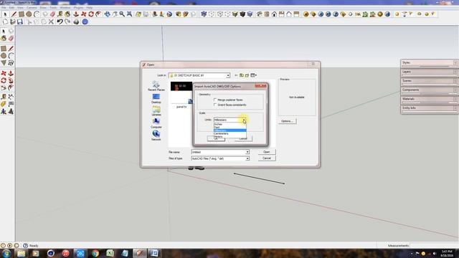
Task: Enable Shaded With Textures face style
Action: (242, 14)
